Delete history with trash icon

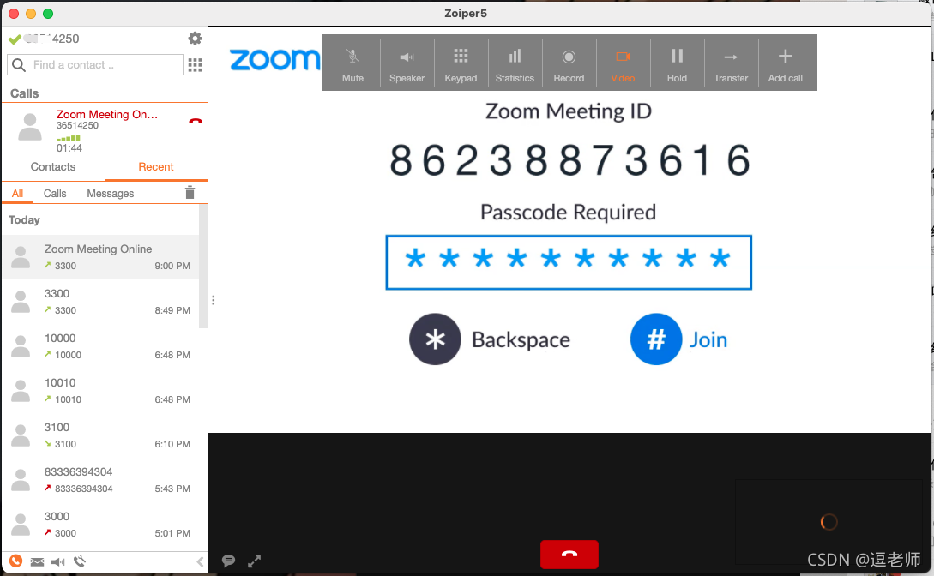point(190,192)
